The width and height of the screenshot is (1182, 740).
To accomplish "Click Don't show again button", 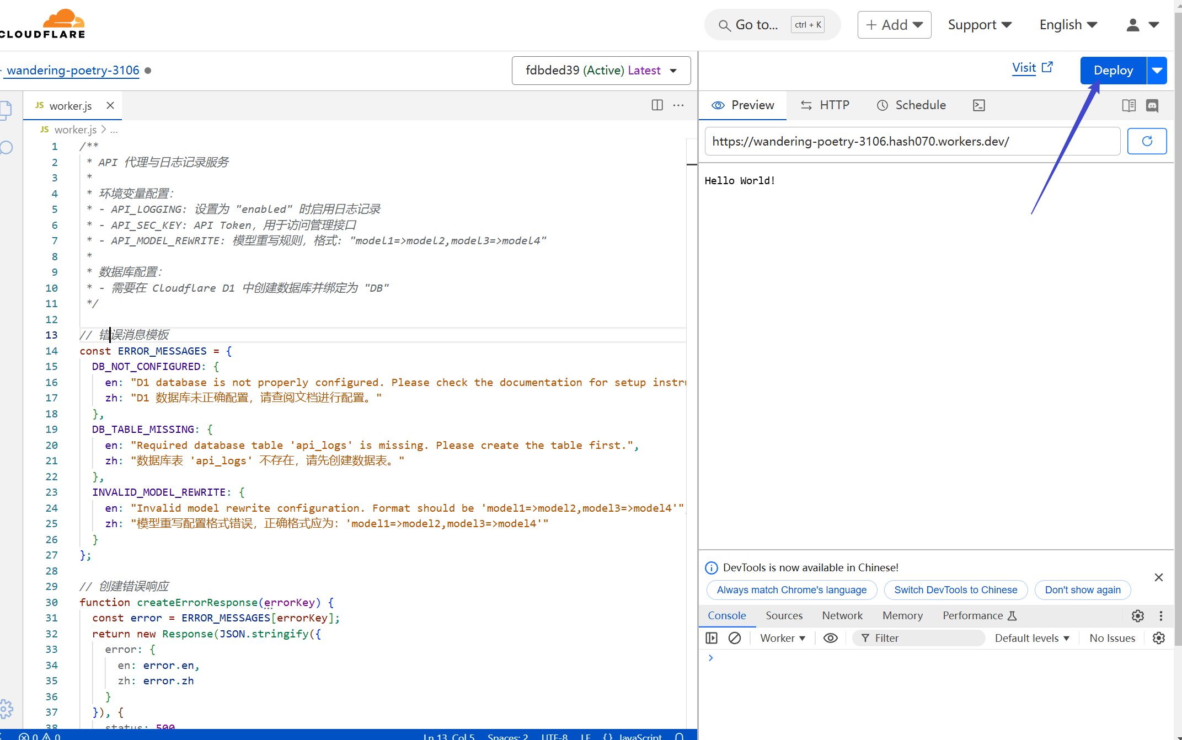I will point(1083,590).
